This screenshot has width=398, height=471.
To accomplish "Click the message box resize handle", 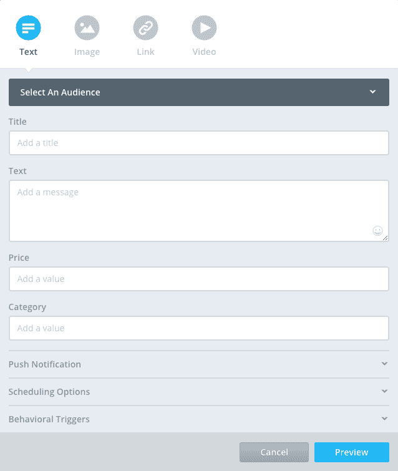I will (386, 238).
